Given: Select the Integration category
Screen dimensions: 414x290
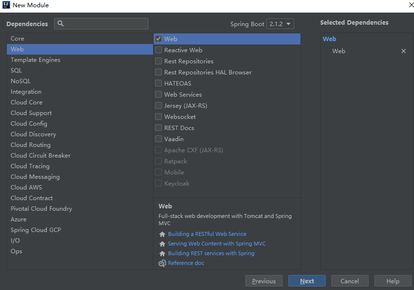Looking at the screenshot, I should (x=80, y=92).
